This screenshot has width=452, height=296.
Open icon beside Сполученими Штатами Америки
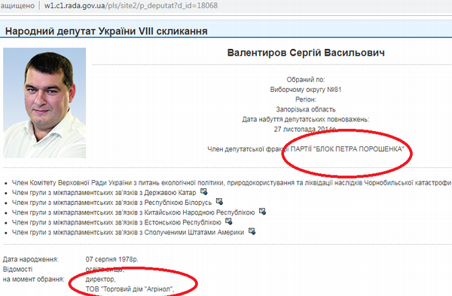point(252,231)
